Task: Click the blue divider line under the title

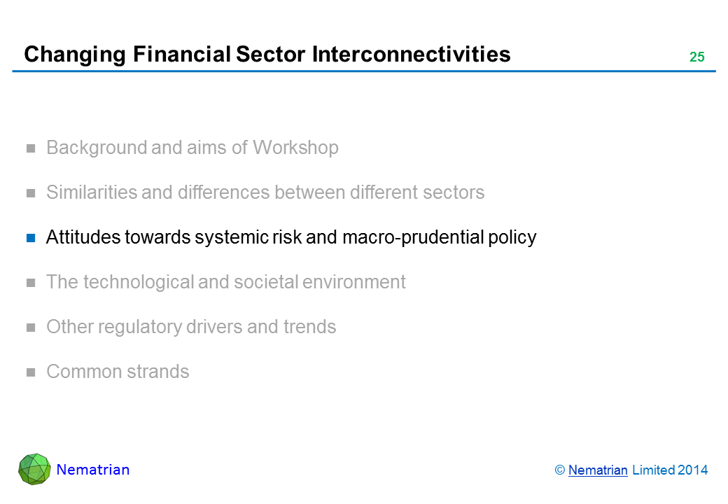Action: tap(364, 71)
